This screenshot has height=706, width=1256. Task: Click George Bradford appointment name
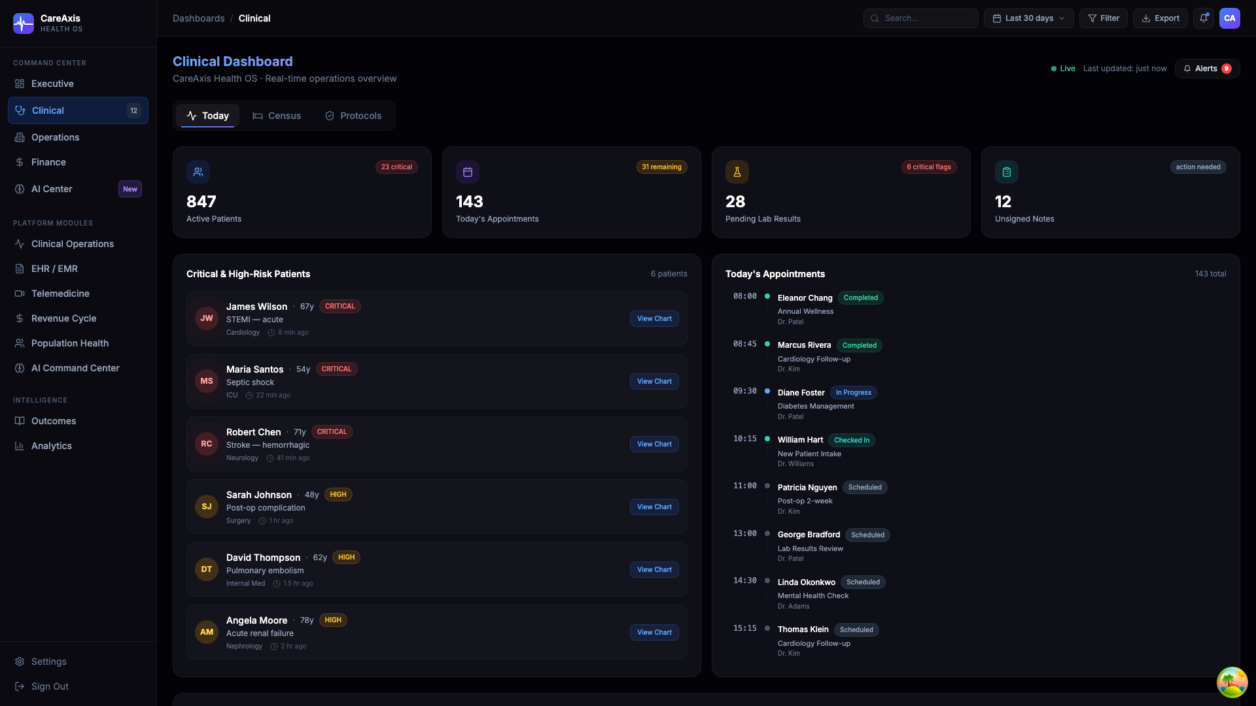tap(809, 535)
